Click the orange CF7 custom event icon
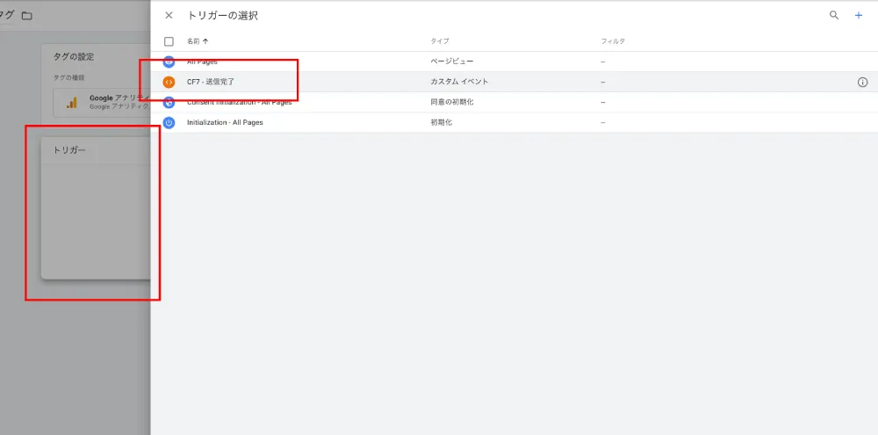The image size is (878, 435). pyautogui.click(x=169, y=82)
